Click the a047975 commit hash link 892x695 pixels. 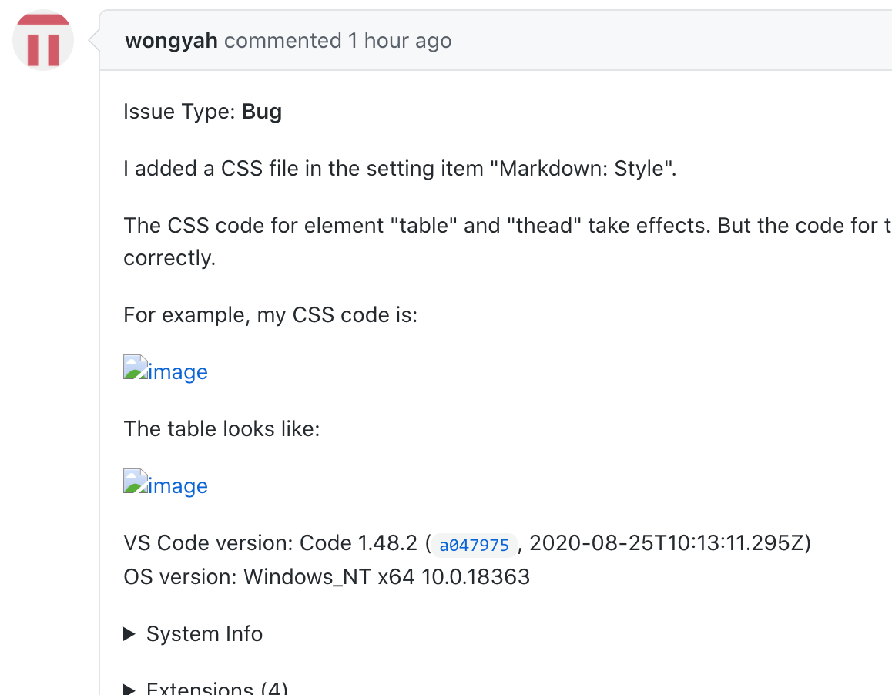(x=474, y=545)
